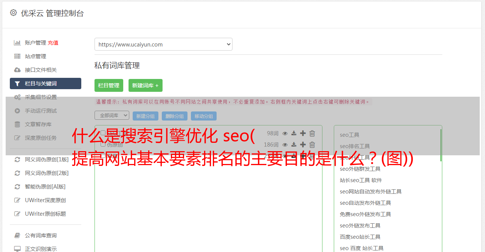Select keyword seo工具 in right list
485x252 pixels.
[349, 135]
